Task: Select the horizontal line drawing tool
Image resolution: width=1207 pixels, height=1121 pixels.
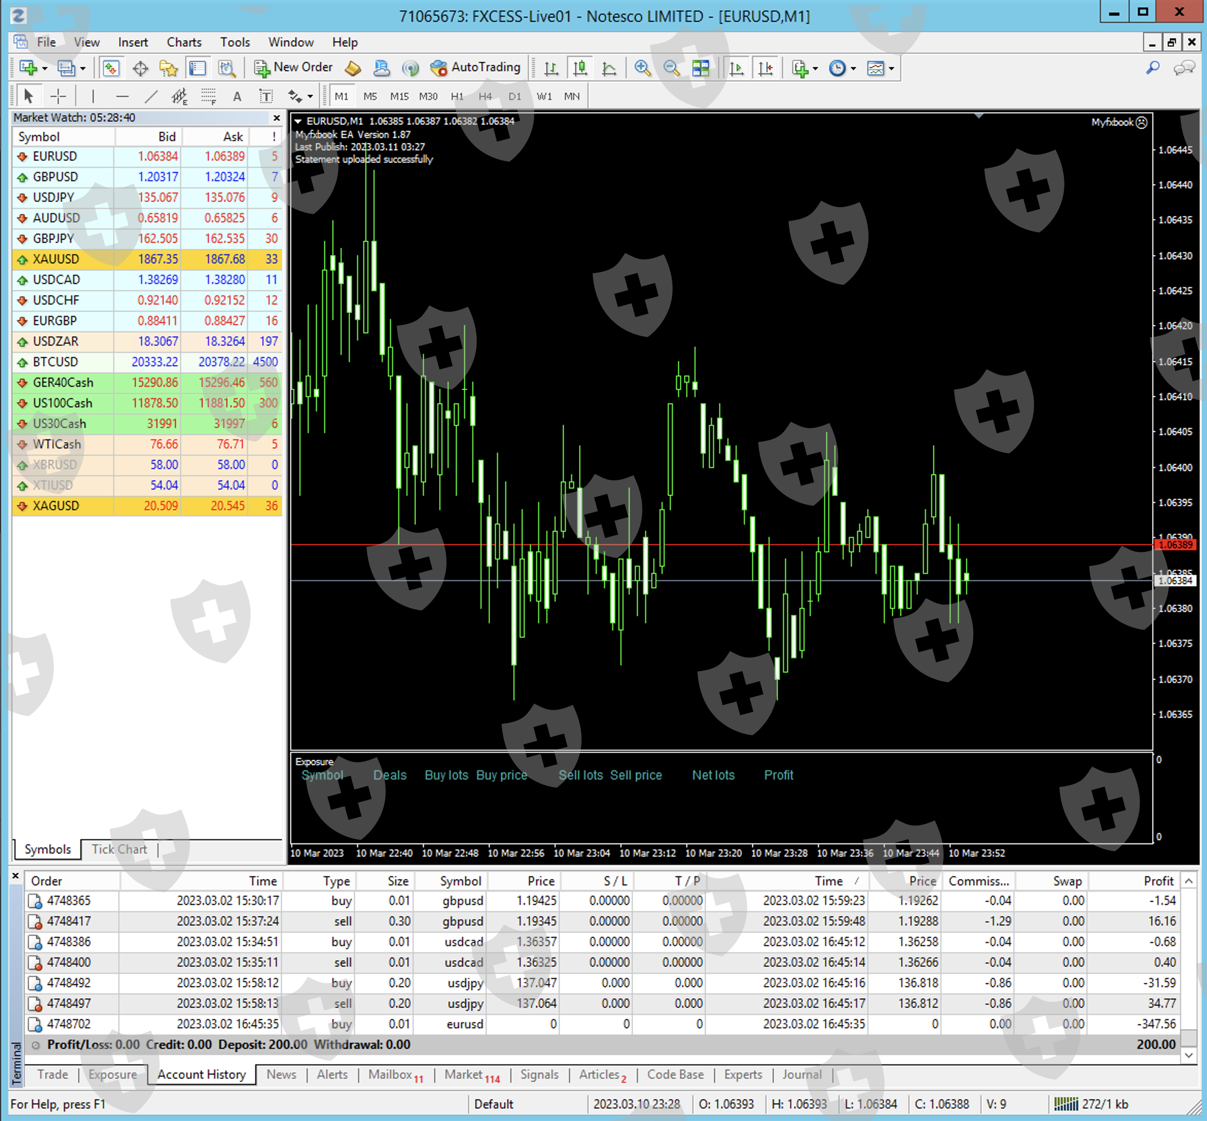Action: pos(122,96)
